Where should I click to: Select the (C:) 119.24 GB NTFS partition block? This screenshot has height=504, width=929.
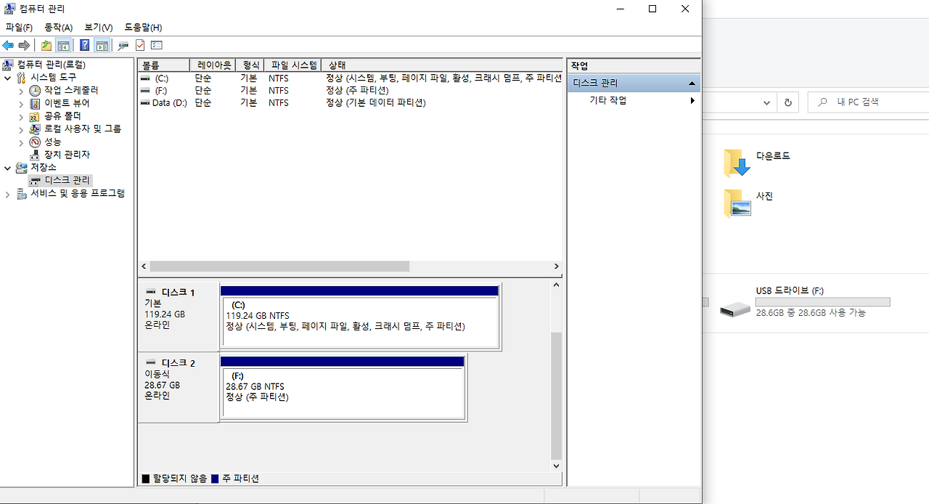pos(360,322)
